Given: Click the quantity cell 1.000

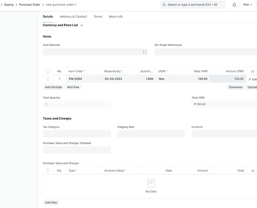Looking at the screenshot, I should tap(147, 79).
